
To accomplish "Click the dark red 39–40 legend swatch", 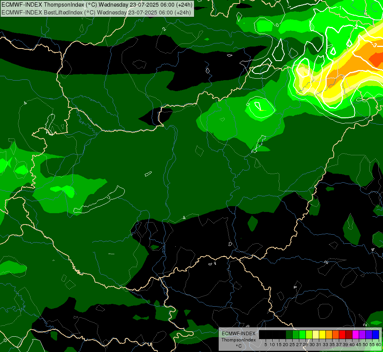I will pyautogui.click(x=349, y=335).
